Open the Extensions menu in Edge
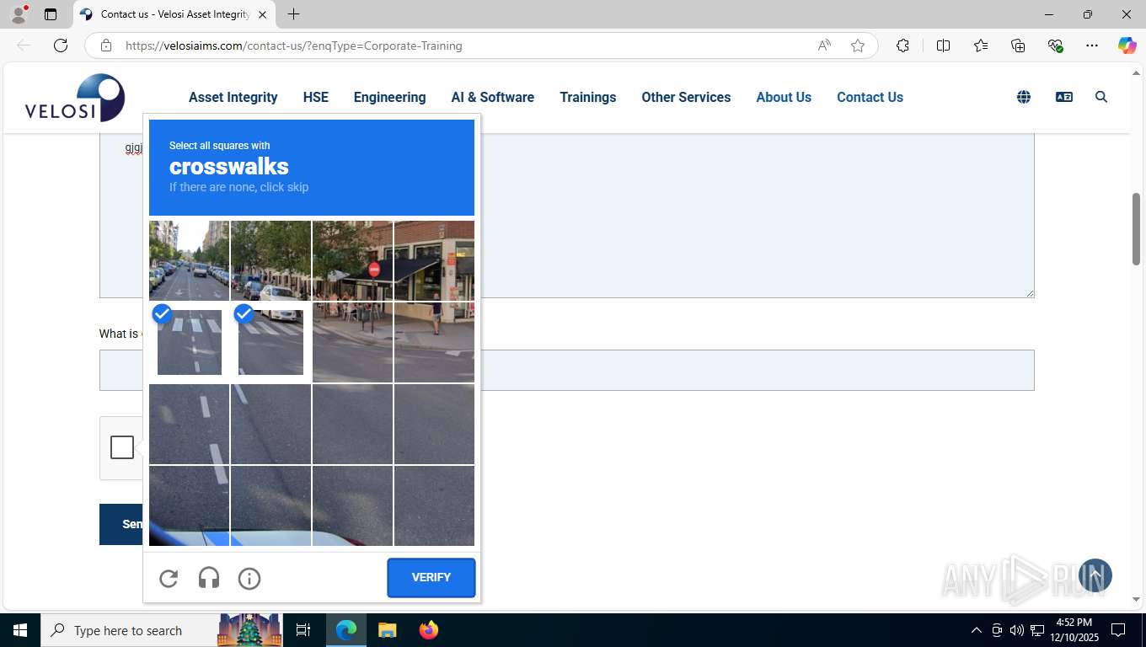 click(x=902, y=45)
